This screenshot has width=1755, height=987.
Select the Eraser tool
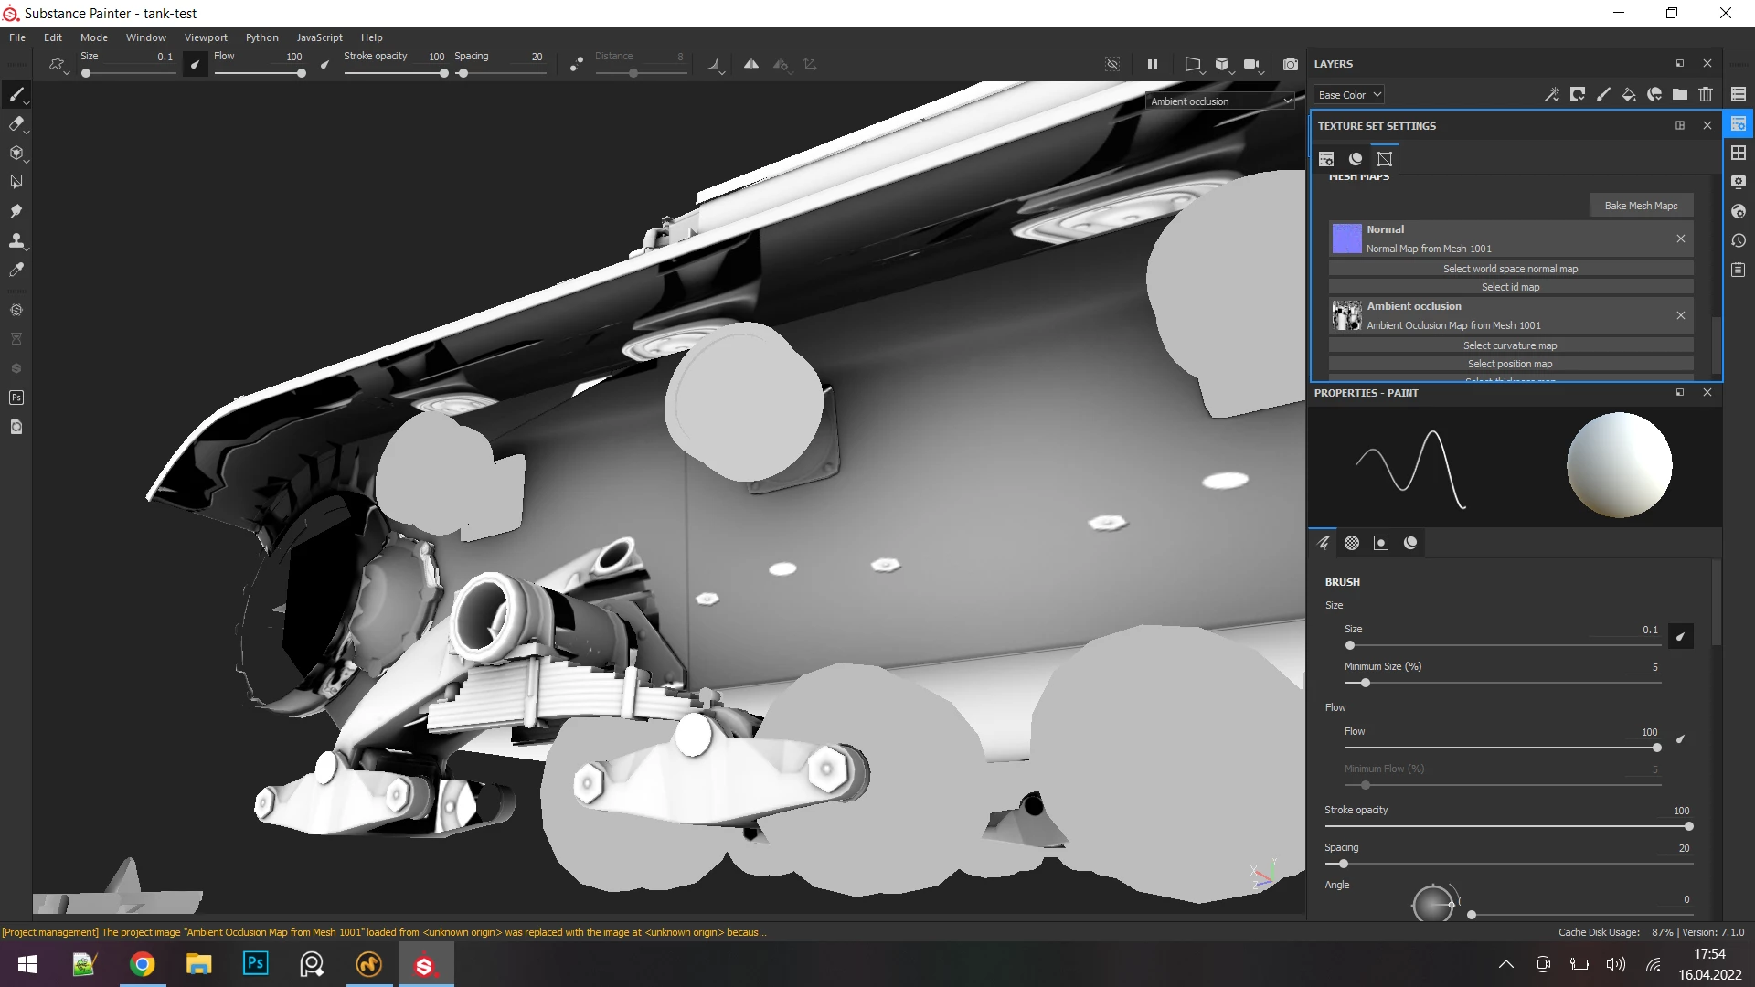[16, 124]
